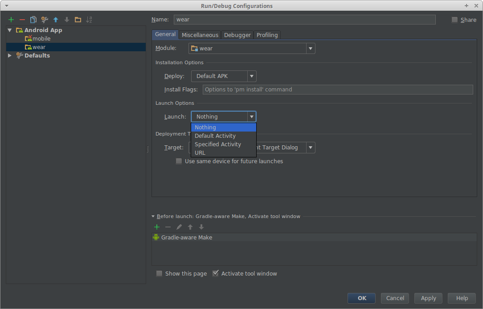The height and width of the screenshot is (309, 483).
Task: Choose Nothing in the Launch list
Action: 224,128
